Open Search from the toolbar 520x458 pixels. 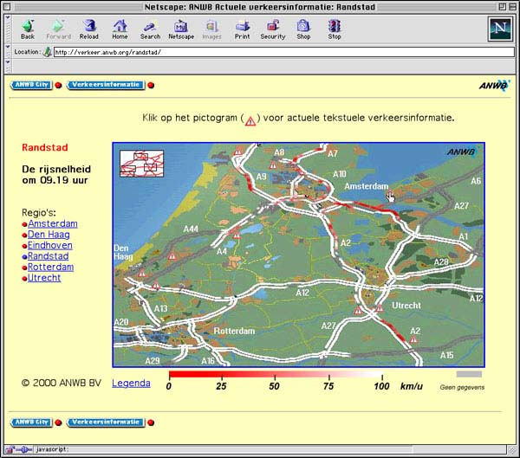click(x=150, y=29)
